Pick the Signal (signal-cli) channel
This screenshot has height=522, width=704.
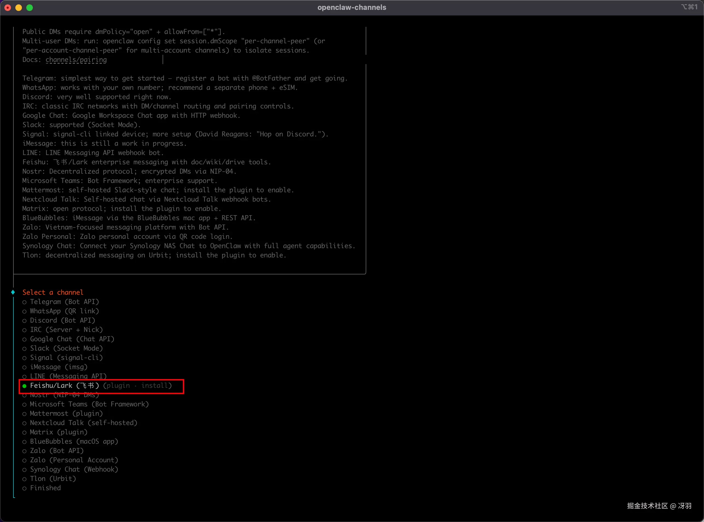pyautogui.click(x=66, y=358)
